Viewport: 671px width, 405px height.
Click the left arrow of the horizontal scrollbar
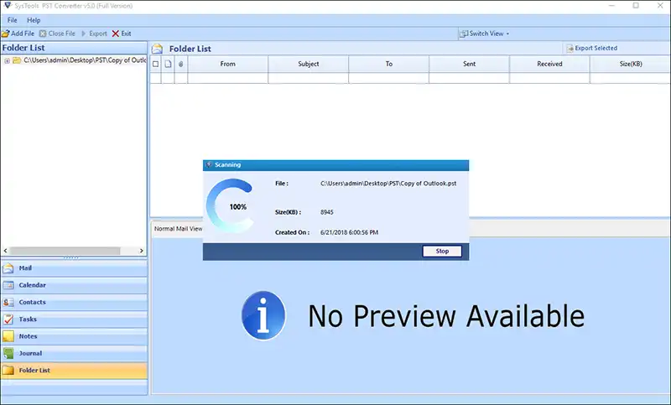coord(5,251)
